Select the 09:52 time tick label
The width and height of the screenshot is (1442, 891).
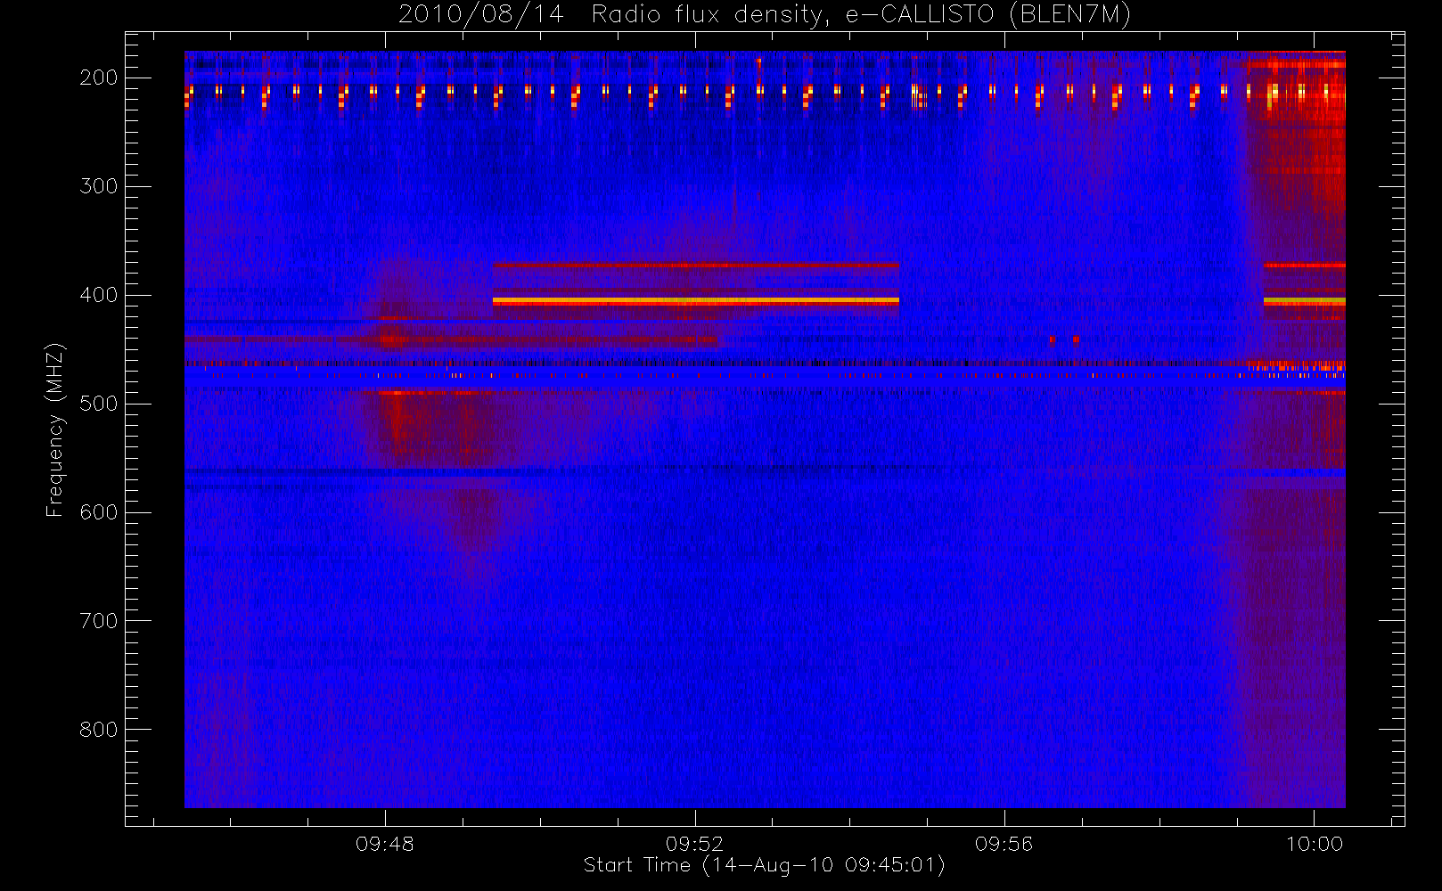694,844
